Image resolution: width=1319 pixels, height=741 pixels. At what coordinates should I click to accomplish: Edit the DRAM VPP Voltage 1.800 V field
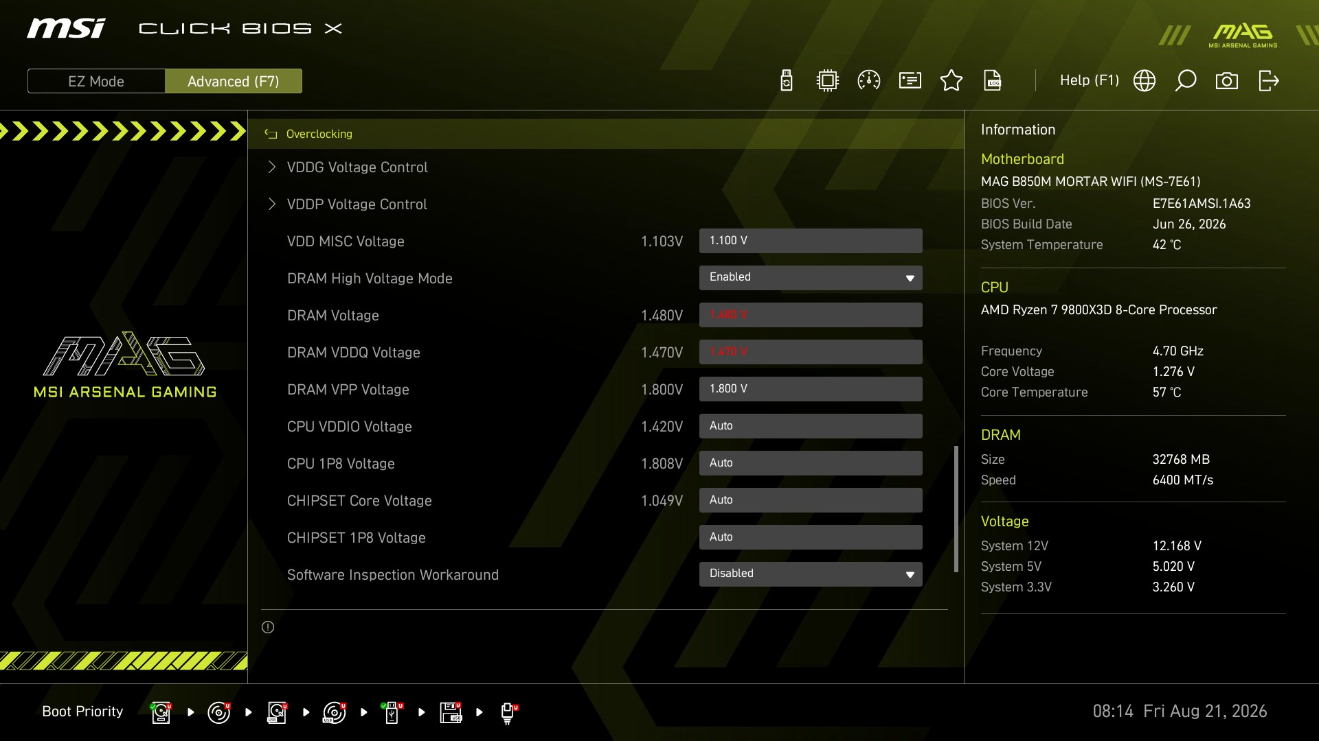811,389
